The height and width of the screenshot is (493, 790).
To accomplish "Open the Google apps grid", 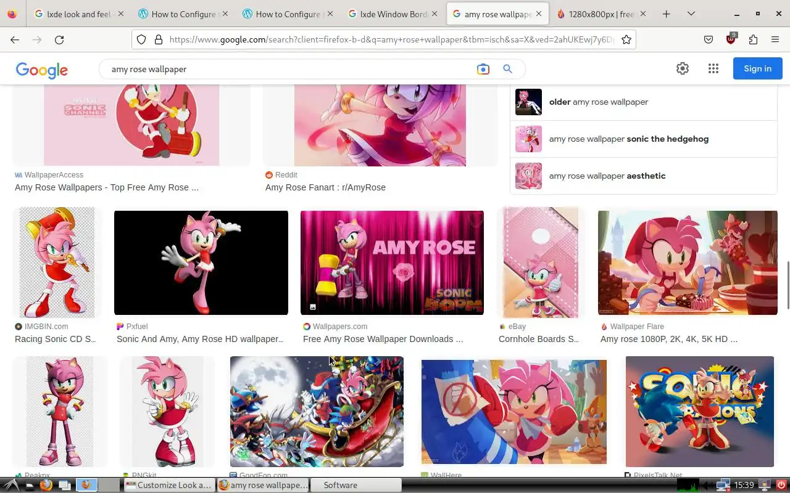I will pos(713,68).
